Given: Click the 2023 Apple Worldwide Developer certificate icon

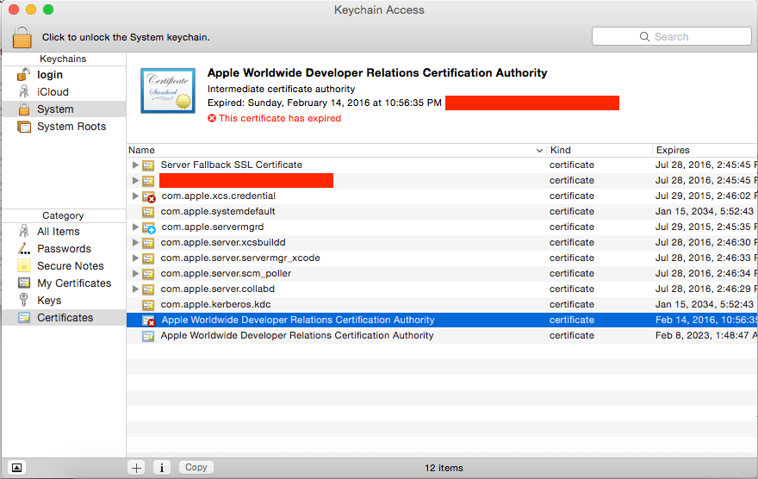Looking at the screenshot, I should click(x=148, y=336).
